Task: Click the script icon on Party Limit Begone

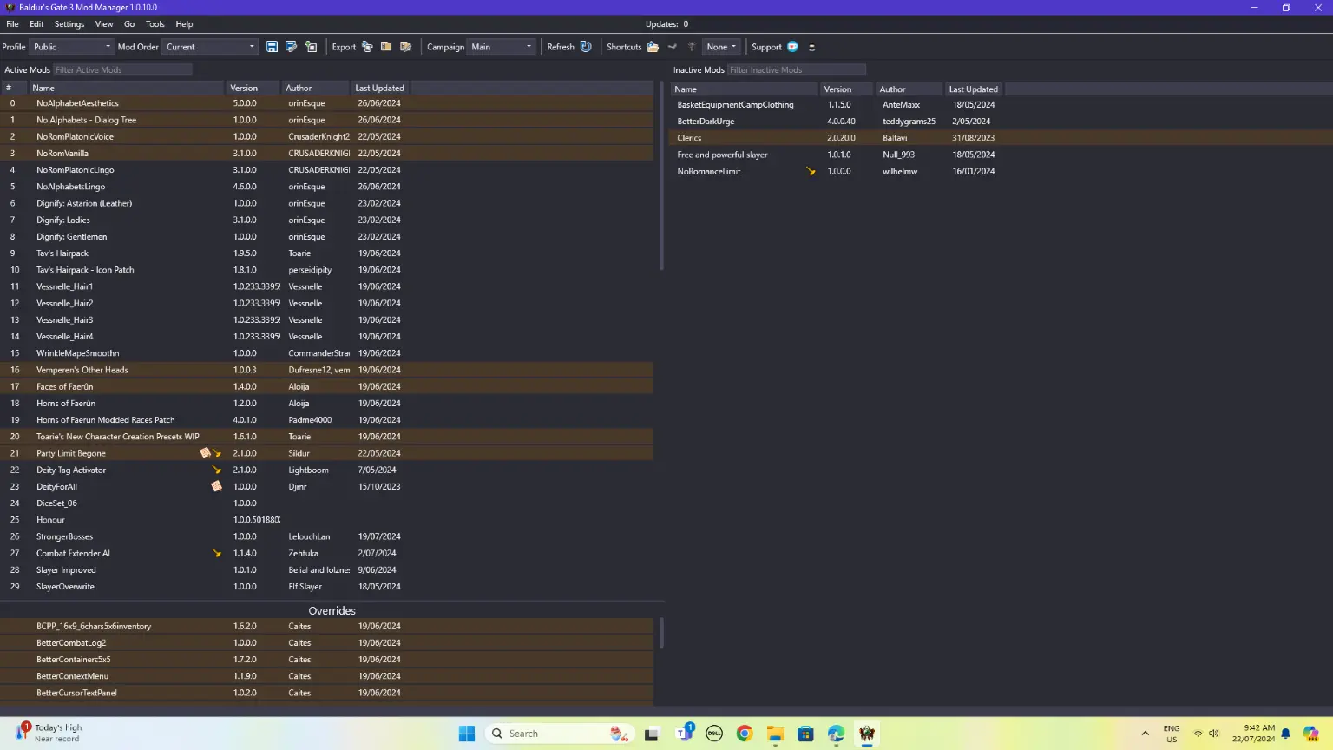Action: pos(205,453)
